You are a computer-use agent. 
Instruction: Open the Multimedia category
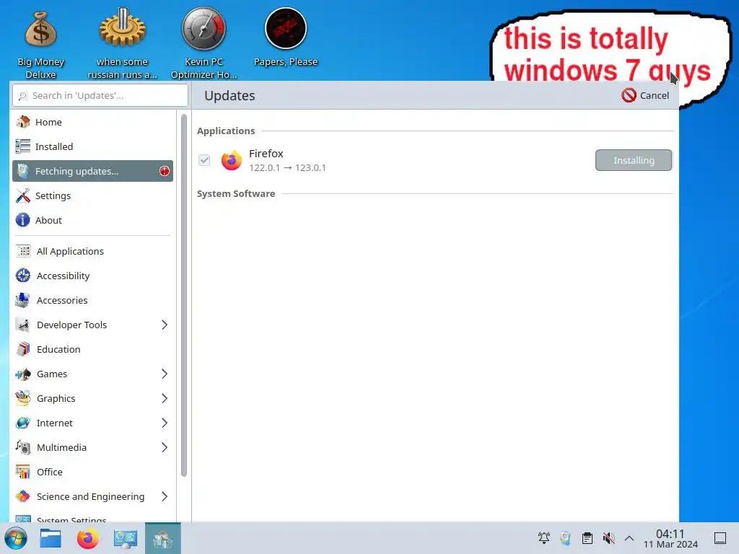click(x=92, y=447)
